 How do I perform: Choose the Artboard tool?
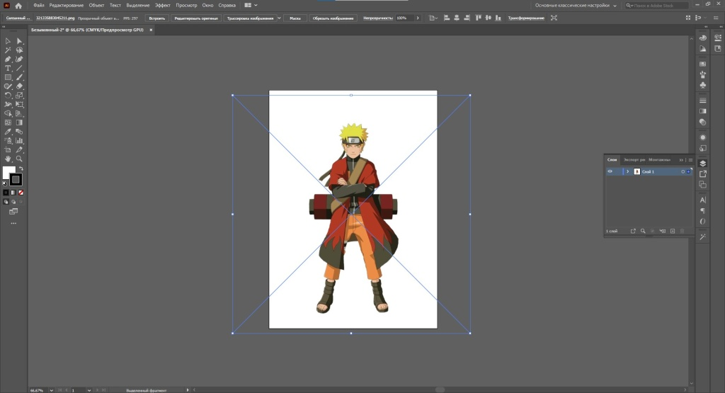(8, 150)
